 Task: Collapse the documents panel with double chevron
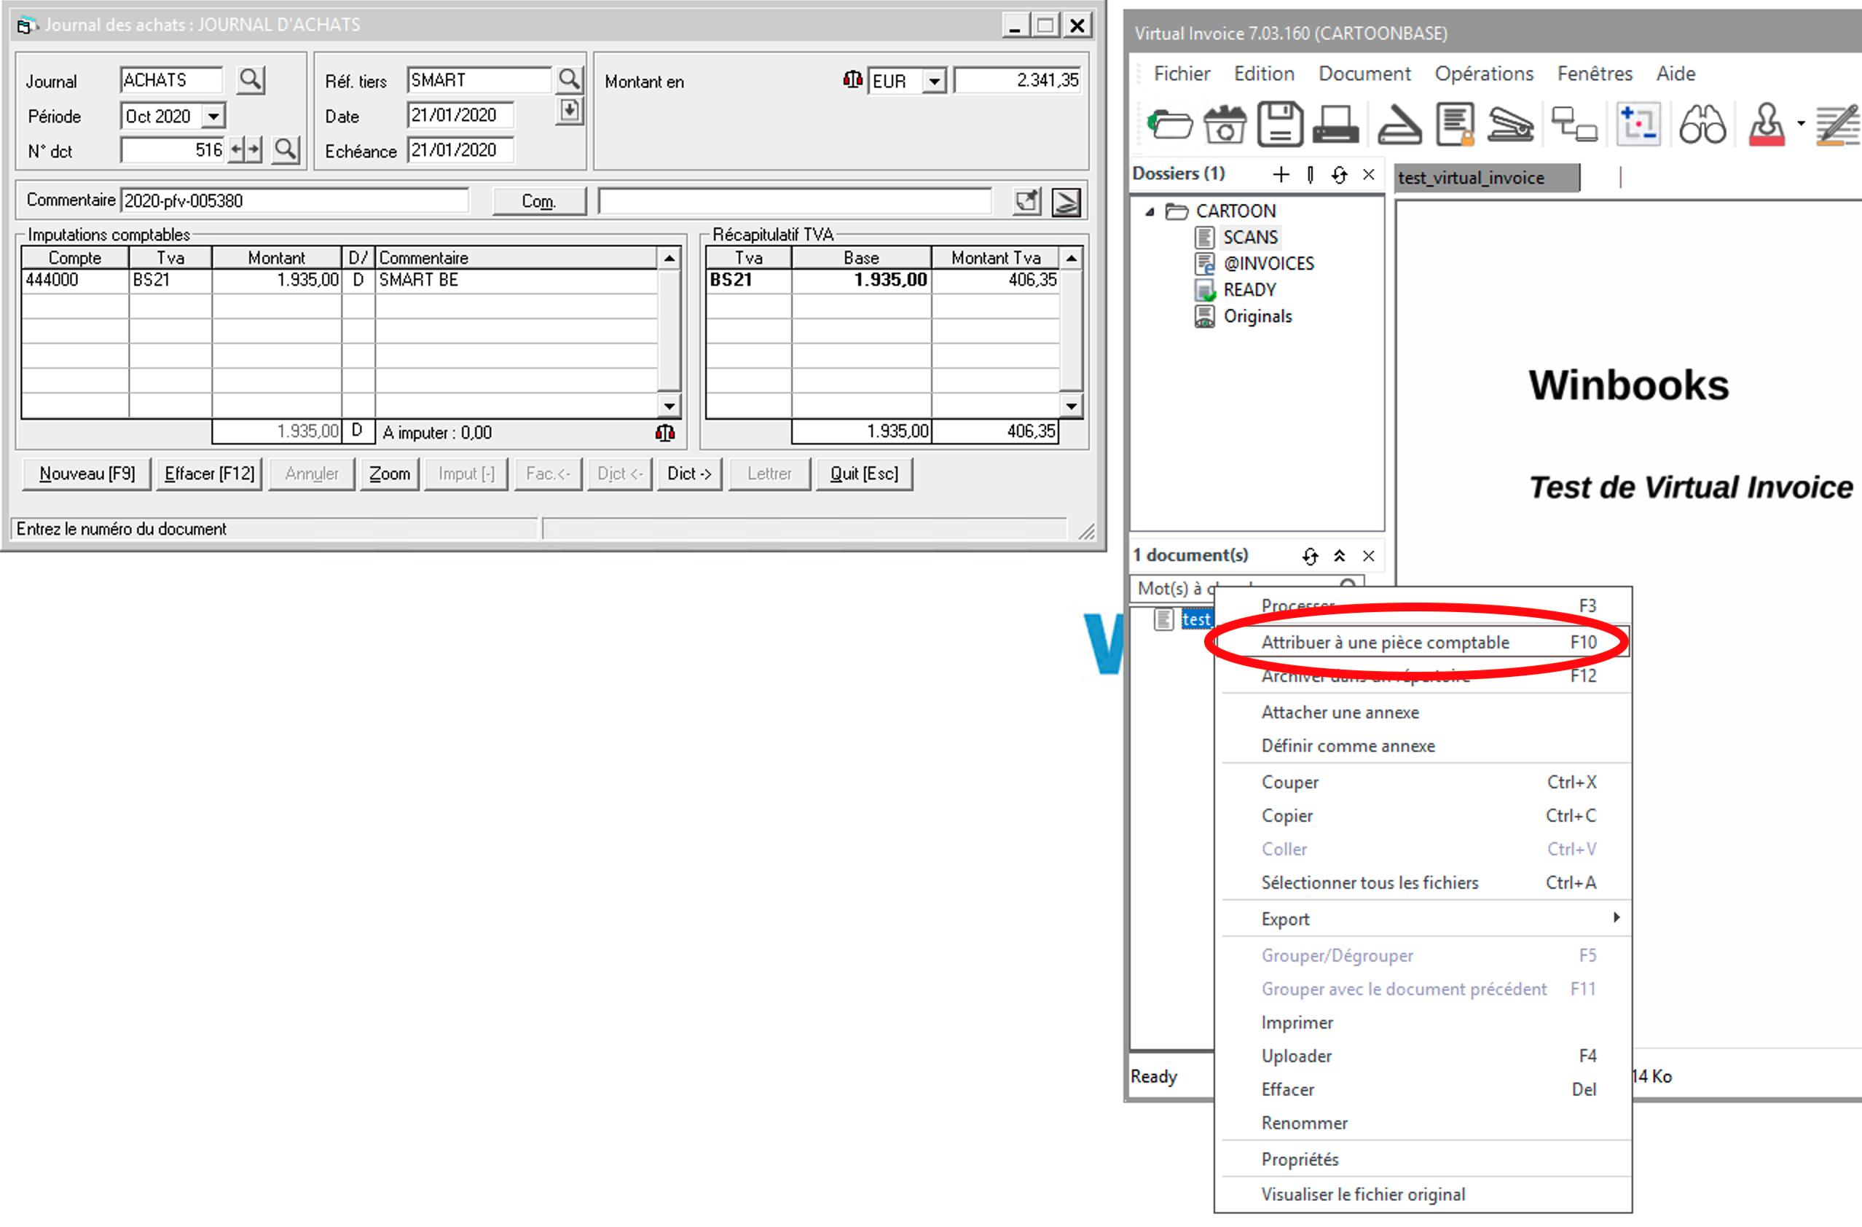tap(1340, 556)
